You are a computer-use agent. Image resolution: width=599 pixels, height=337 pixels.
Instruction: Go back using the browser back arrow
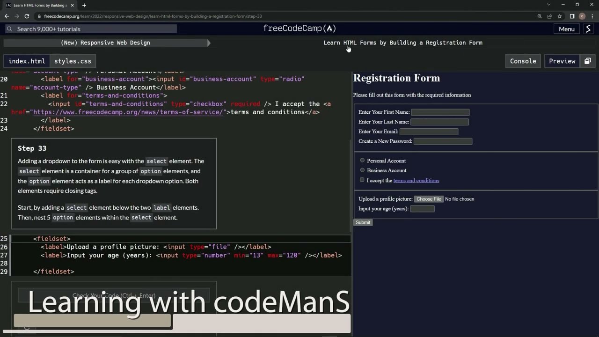(7, 16)
